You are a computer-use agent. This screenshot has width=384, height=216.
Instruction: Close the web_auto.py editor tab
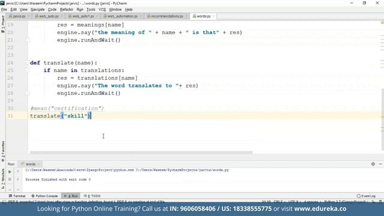62,16
